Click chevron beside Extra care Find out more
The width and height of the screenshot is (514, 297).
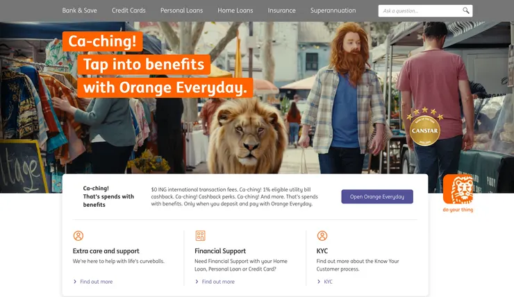[x=75, y=282]
